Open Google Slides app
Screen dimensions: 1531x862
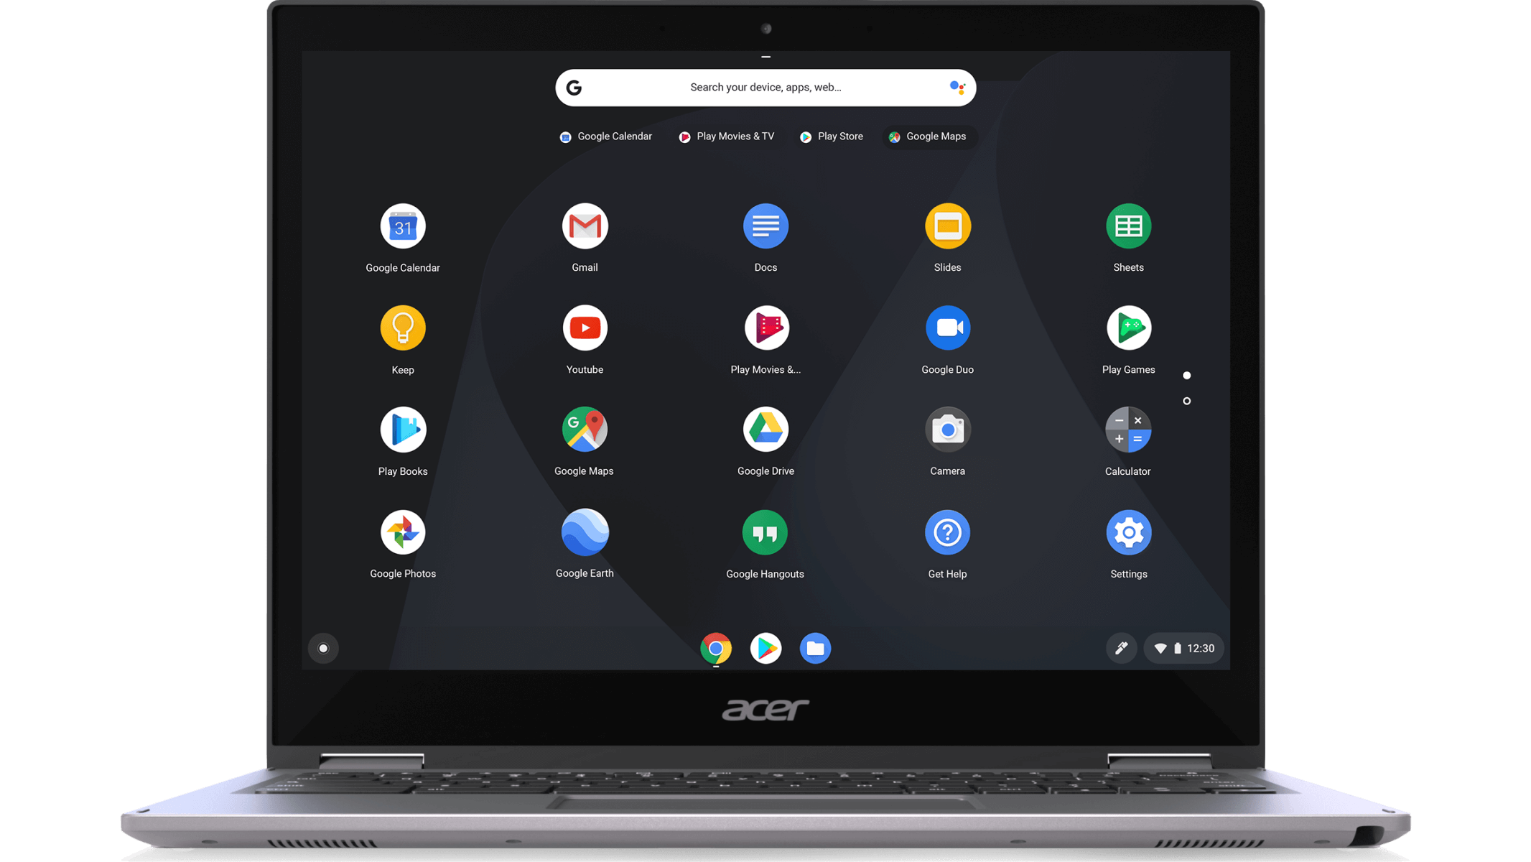[946, 225]
